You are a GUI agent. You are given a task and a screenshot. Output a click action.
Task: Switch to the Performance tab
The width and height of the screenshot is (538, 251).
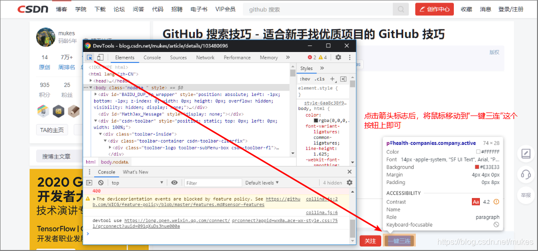[x=237, y=57]
